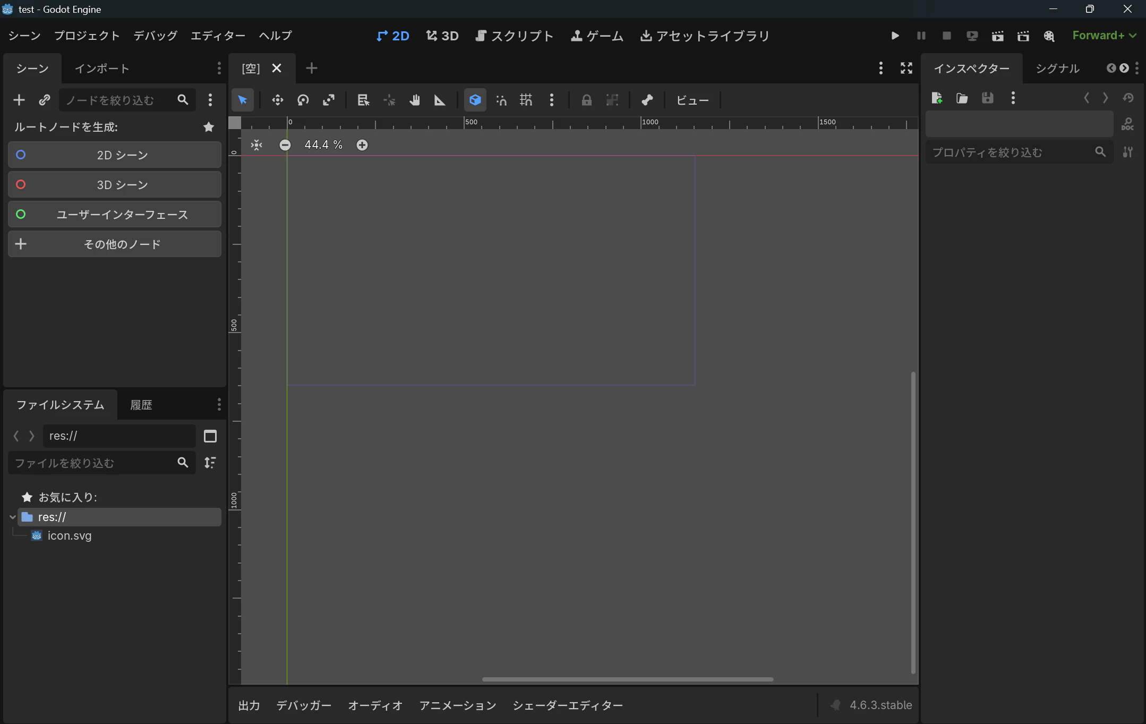Focus the ノードを絞り込む filter field

coord(127,100)
